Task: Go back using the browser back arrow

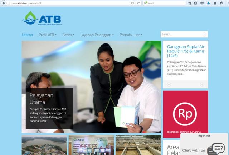Action: pyautogui.click(x=4, y=3)
